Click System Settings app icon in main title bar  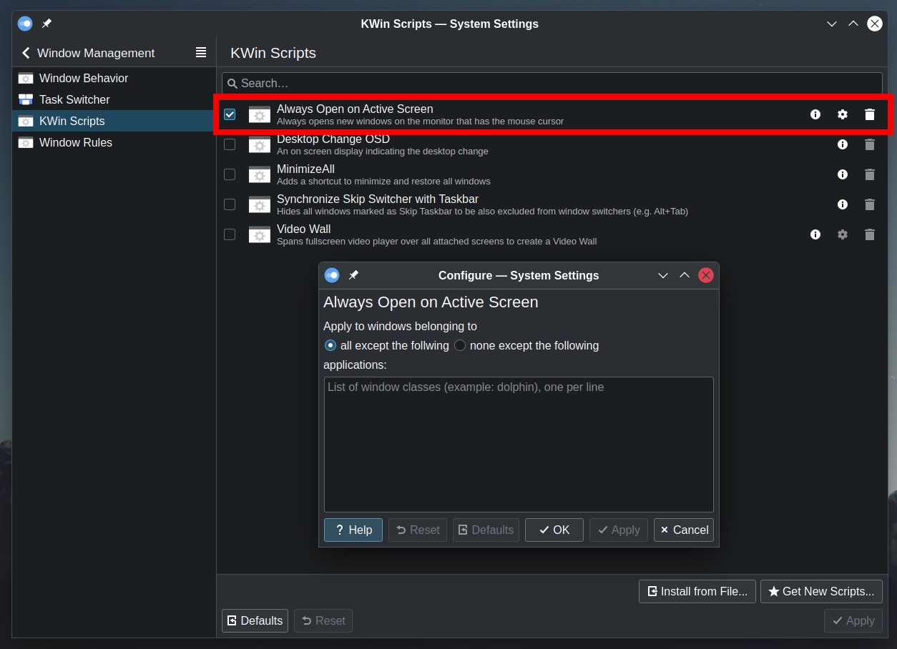[x=25, y=24]
